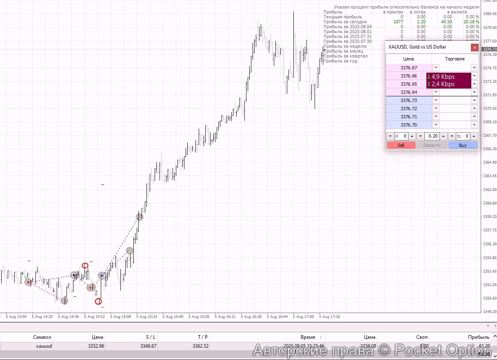
Task: Click the lot volume input field showing 0.20
Action: point(433,136)
